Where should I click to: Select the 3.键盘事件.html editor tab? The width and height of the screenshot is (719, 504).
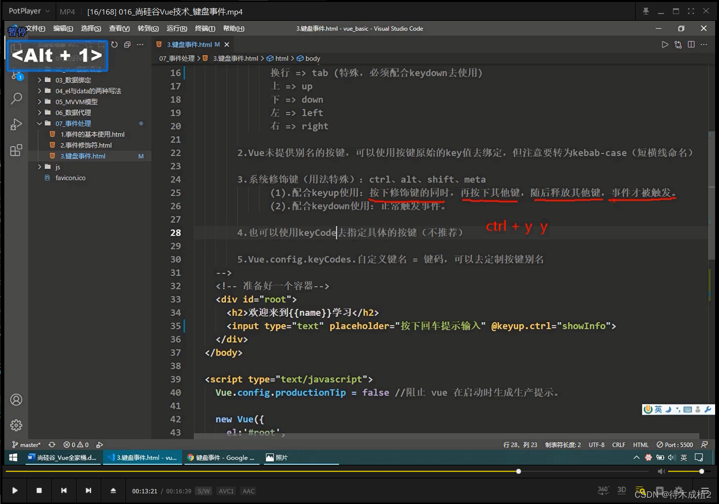pos(189,45)
